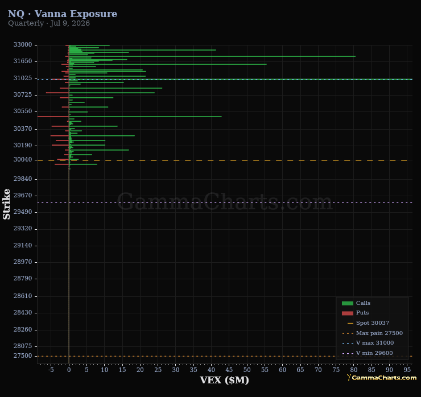Screen dimensions: 421x397
Task: Click the 33000 strike axis label
Action: click(x=23, y=44)
